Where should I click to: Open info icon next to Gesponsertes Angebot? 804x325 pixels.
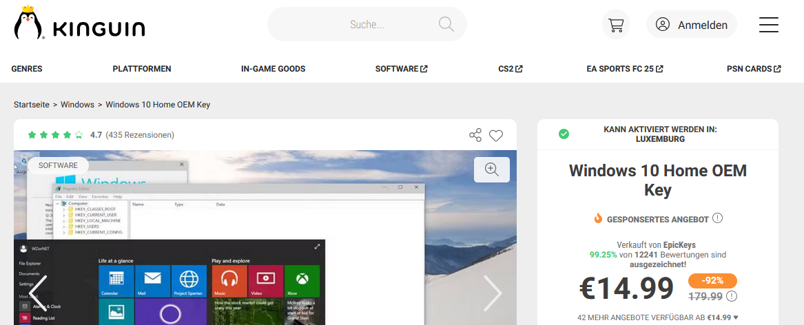pos(717,218)
